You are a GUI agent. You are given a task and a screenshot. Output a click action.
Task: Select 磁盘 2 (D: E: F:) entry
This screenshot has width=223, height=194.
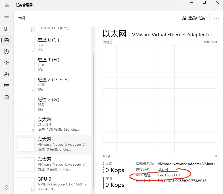coord(53,85)
